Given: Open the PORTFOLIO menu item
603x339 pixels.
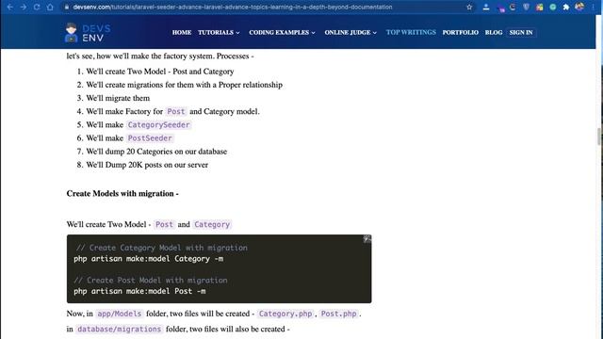Looking at the screenshot, I should 461,32.
